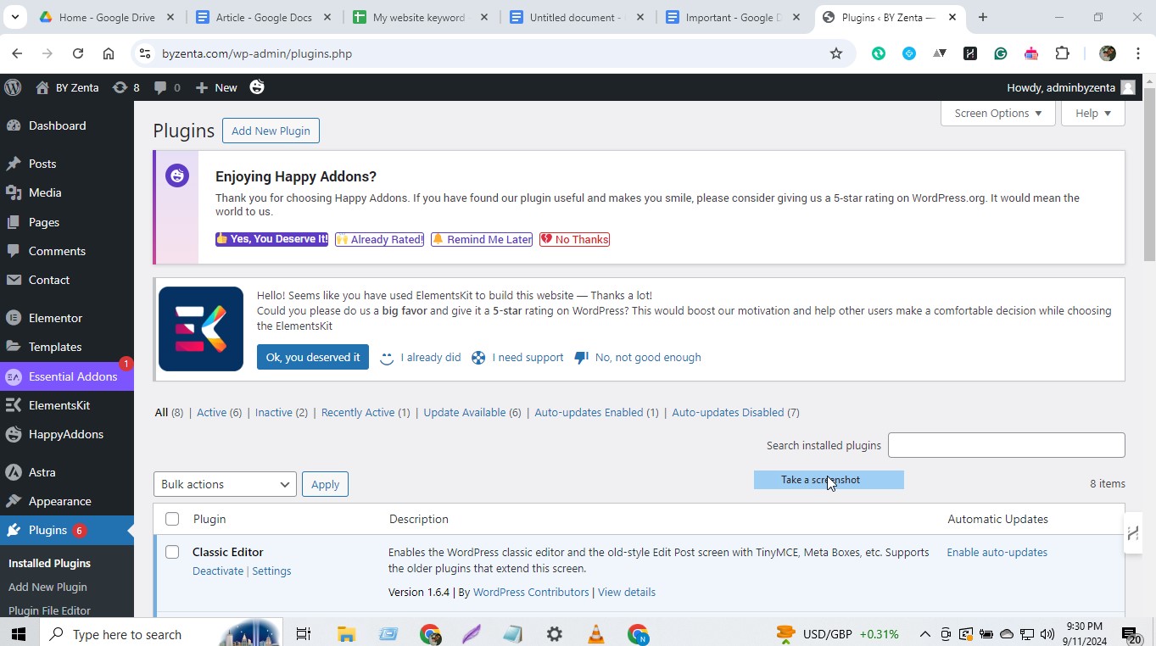The height and width of the screenshot is (646, 1156).
Task: Filter plugins by Active (6)
Action: [x=219, y=412]
